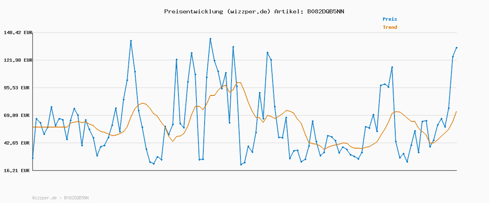Click the highest peak of the blue line
Viewport: 489px width, 203px height.
[210, 39]
